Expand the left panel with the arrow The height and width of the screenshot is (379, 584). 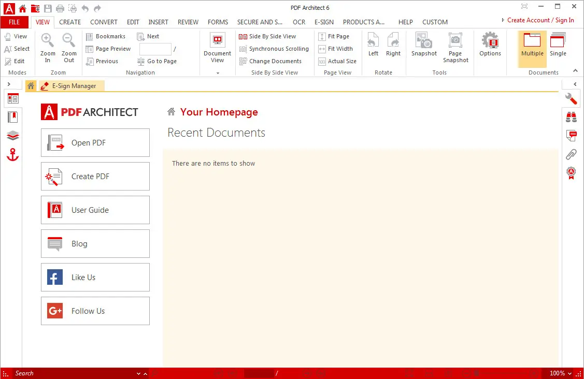9,84
